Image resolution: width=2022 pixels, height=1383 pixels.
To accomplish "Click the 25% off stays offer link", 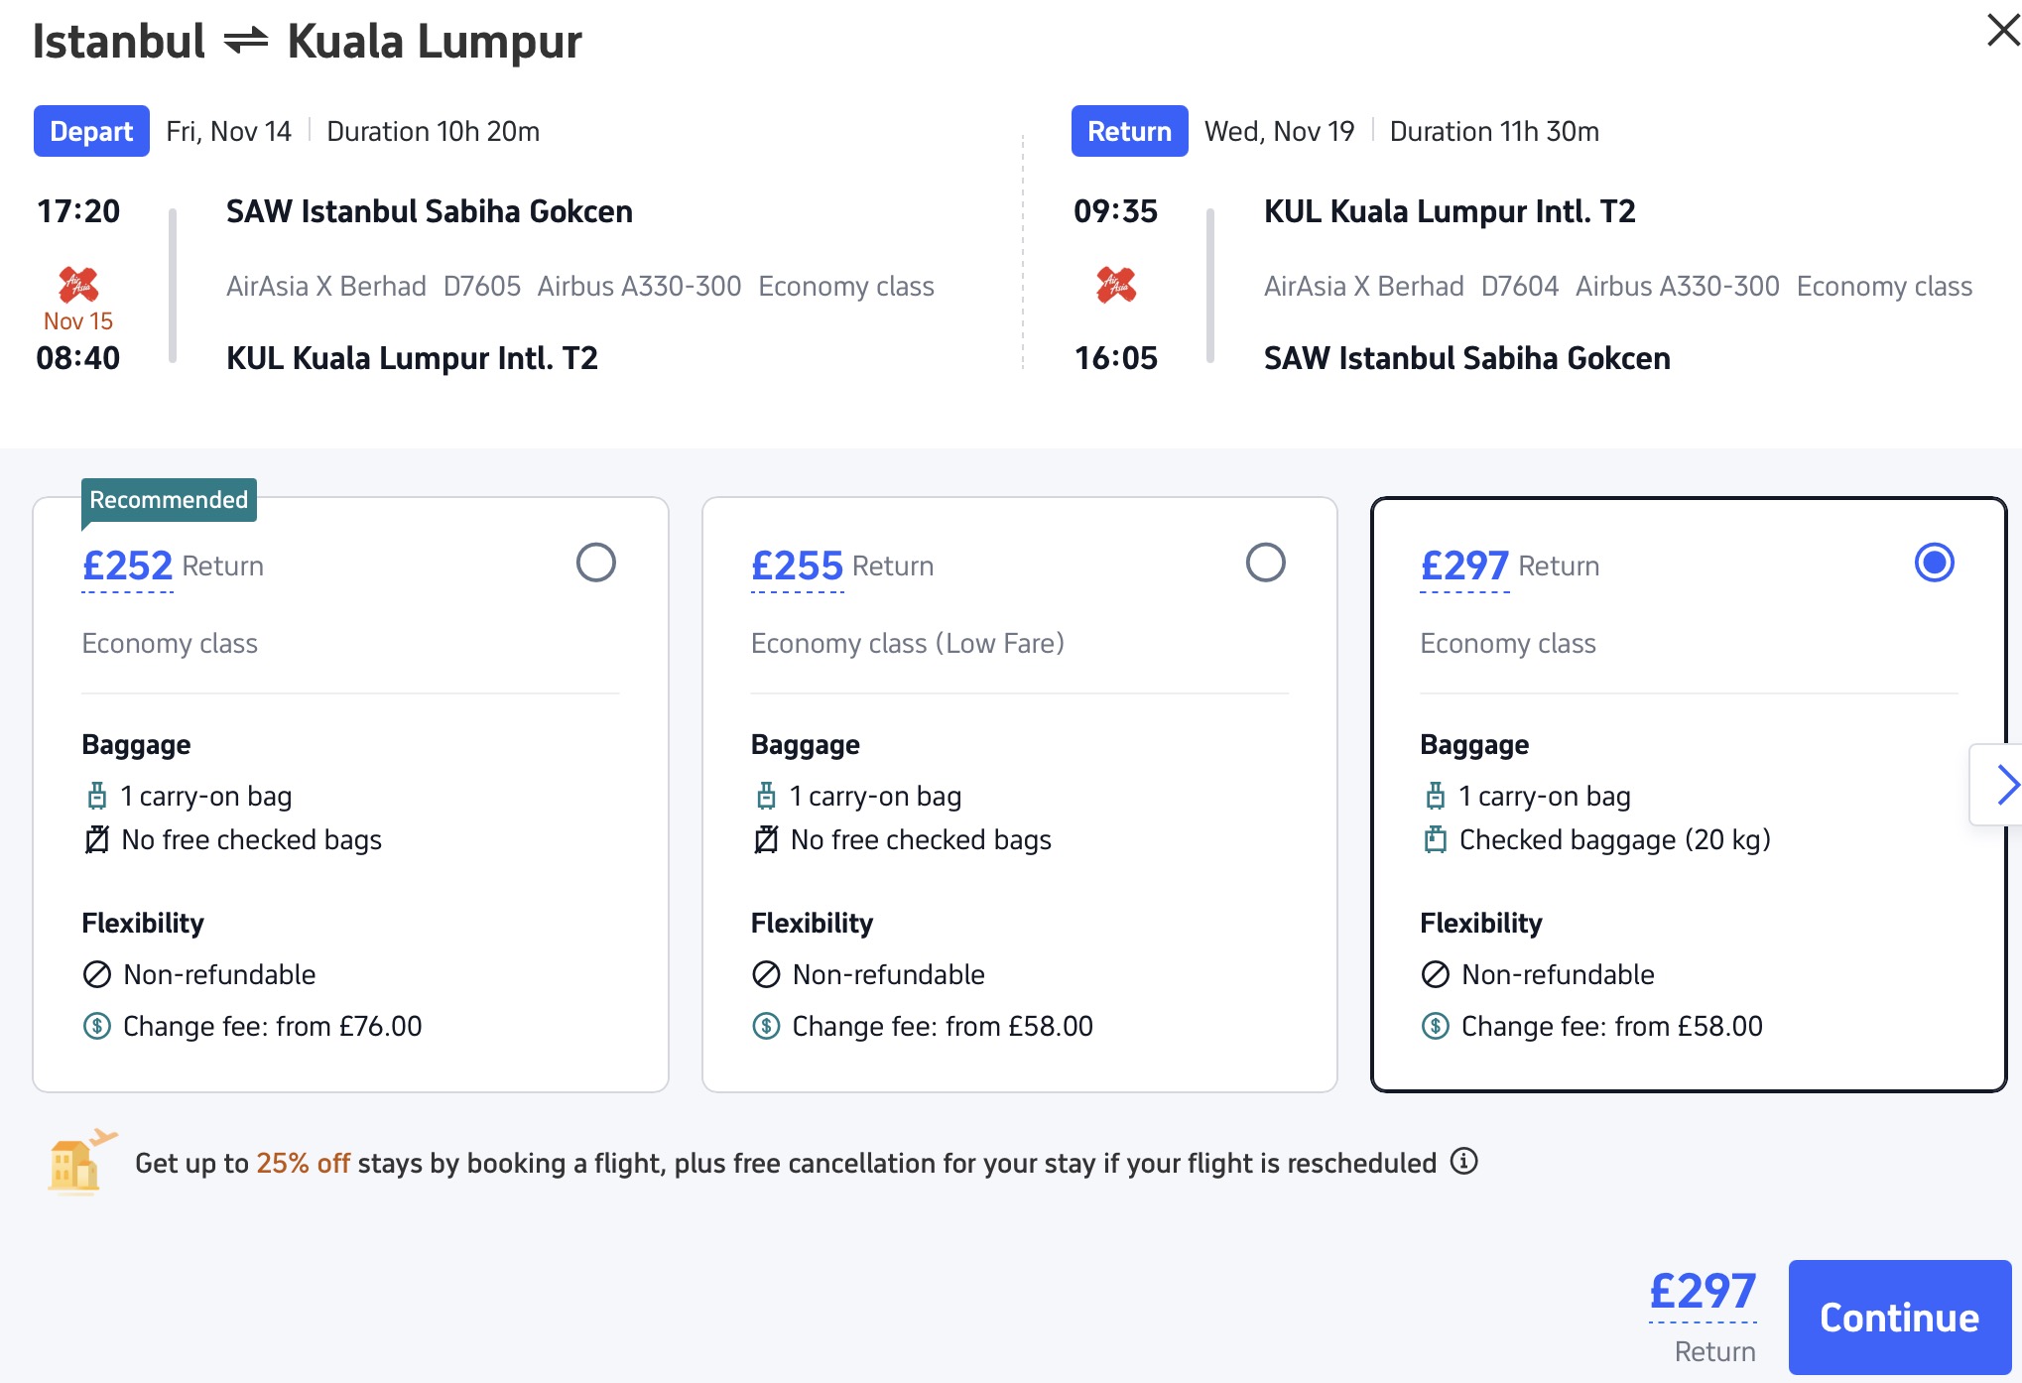I will [x=303, y=1163].
